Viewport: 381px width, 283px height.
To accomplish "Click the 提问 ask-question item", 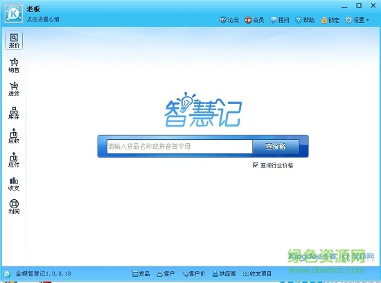I will [x=280, y=20].
